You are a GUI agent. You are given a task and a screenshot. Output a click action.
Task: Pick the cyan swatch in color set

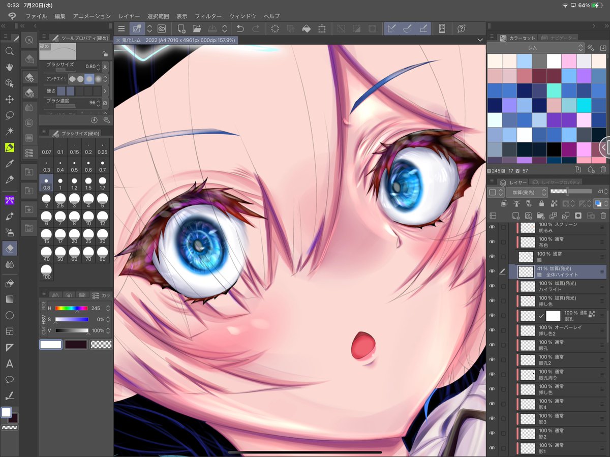(584, 106)
